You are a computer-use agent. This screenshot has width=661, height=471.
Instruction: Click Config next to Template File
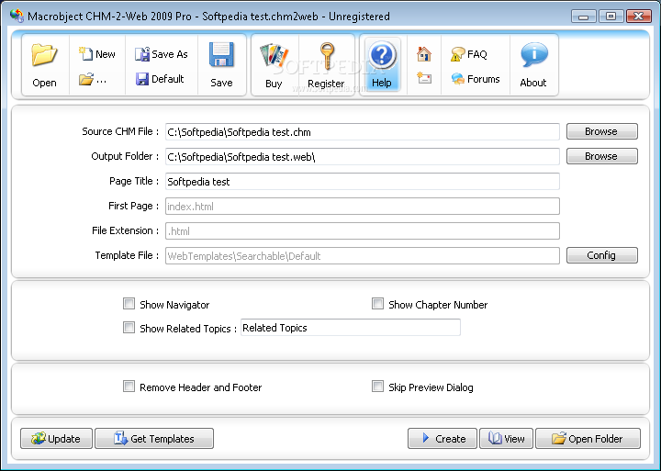(602, 255)
